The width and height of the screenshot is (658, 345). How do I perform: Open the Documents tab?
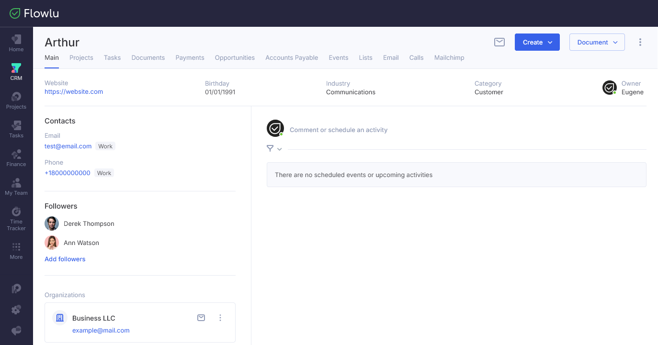(148, 58)
